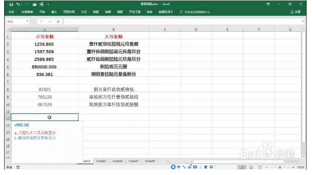This screenshot has height=175, width=313.
Task: Click the 共享 share button
Action: (x=296, y=12)
